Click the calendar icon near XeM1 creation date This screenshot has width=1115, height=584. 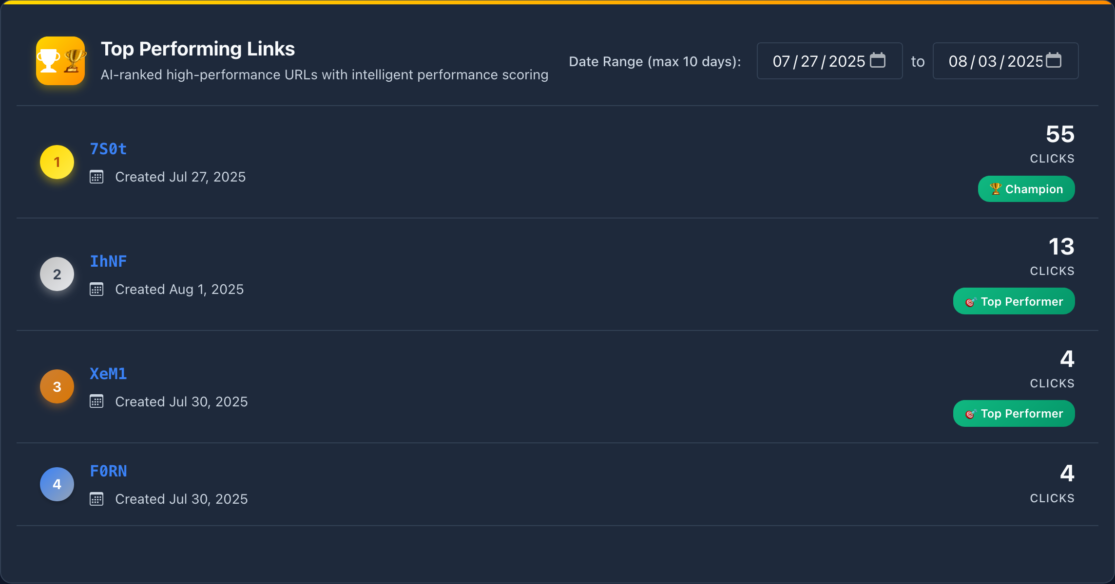(x=96, y=401)
